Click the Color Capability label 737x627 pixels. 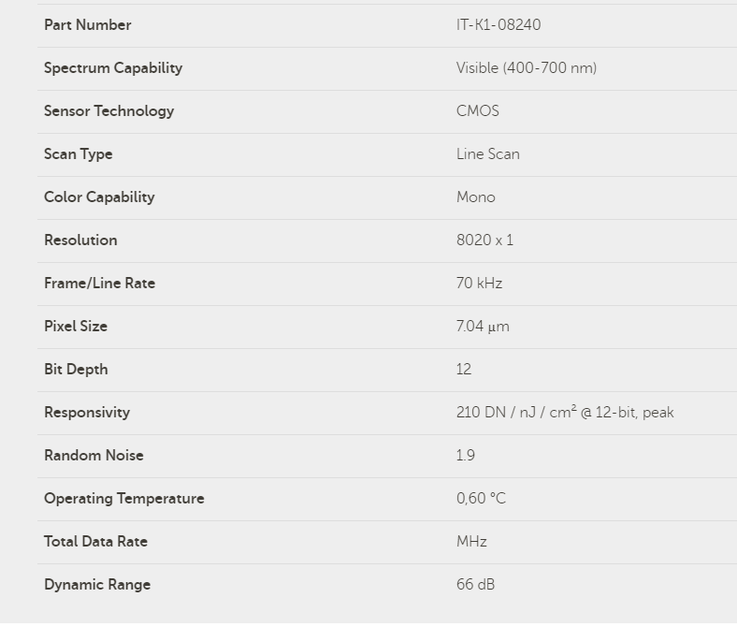pyautogui.click(x=99, y=197)
